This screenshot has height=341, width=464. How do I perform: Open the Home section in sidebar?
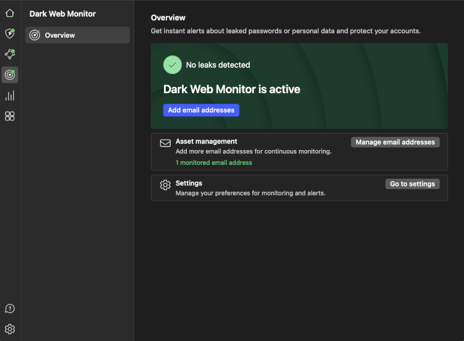pyautogui.click(x=10, y=13)
